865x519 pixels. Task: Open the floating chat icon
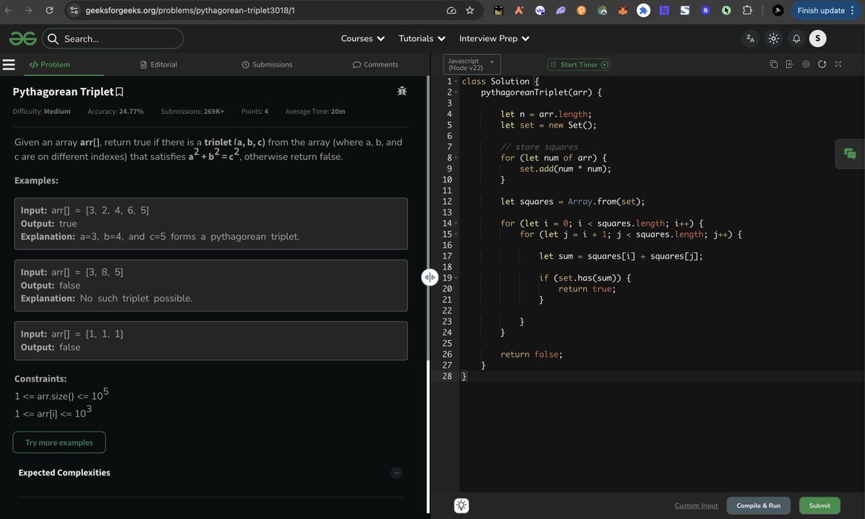(850, 154)
